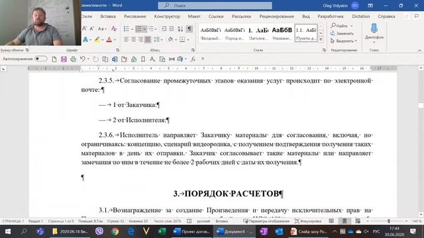Toggle paragraph marks display
424x238 pixels.
(189, 28)
